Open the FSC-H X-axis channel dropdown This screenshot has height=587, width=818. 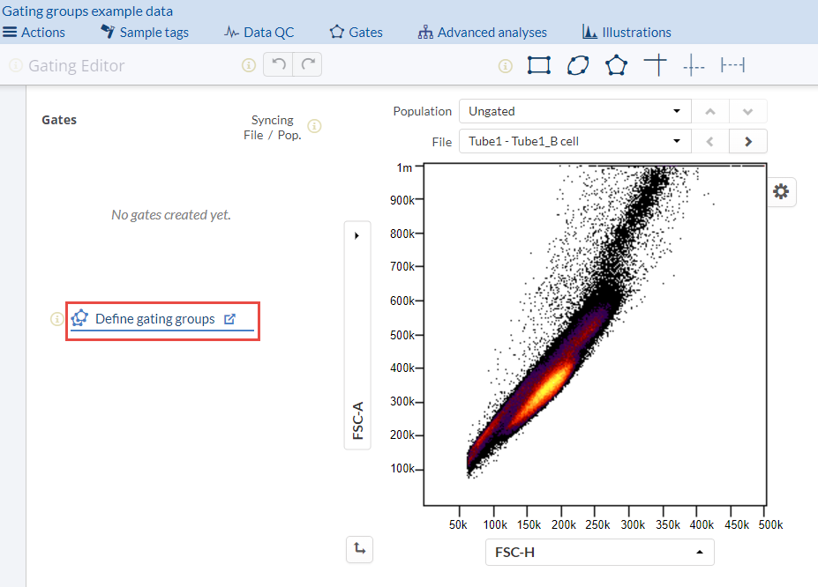599,553
